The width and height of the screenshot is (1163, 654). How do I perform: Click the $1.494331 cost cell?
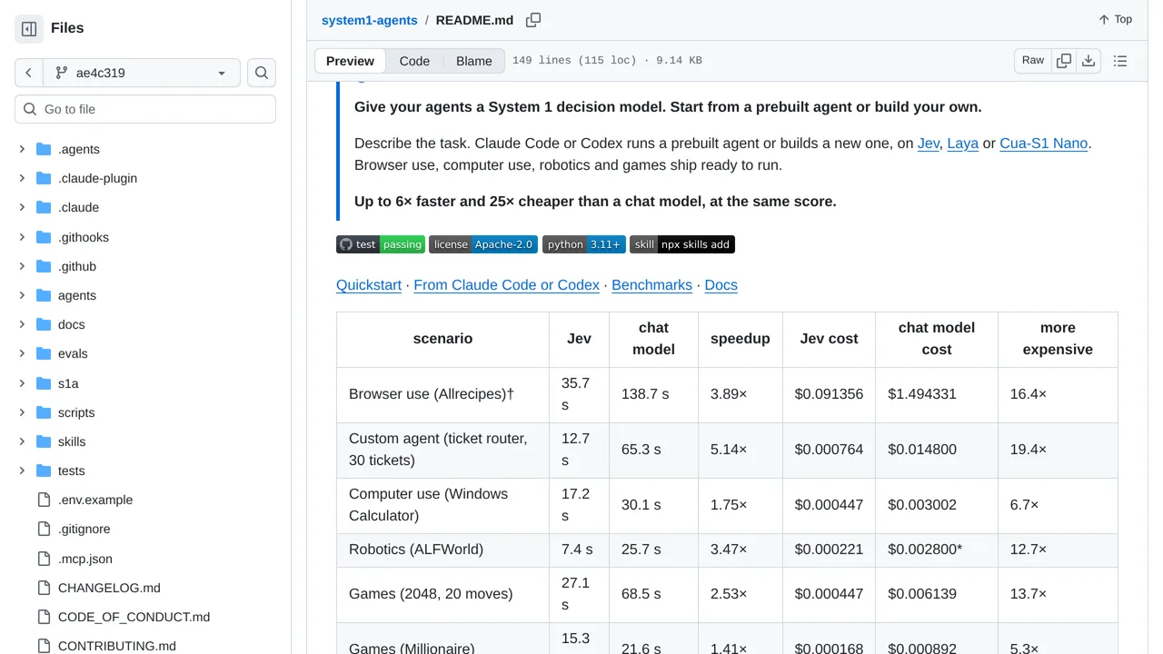coord(937,394)
